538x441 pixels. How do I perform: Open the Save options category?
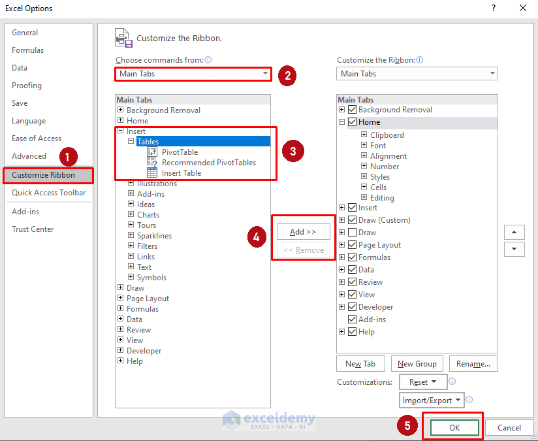tap(20, 103)
